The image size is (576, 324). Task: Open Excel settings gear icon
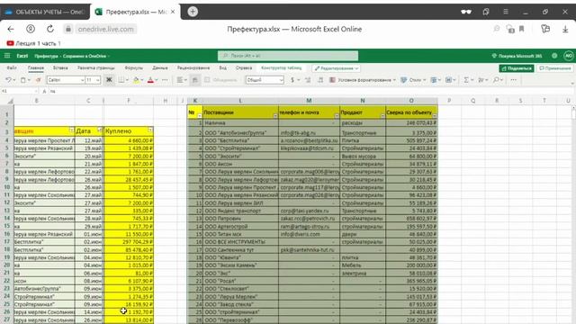coord(554,56)
